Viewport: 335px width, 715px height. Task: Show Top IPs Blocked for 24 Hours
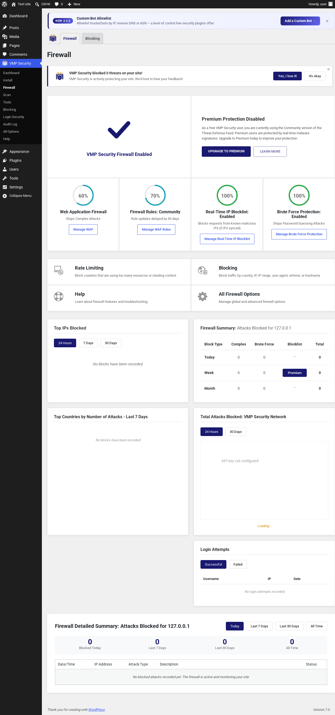point(65,343)
